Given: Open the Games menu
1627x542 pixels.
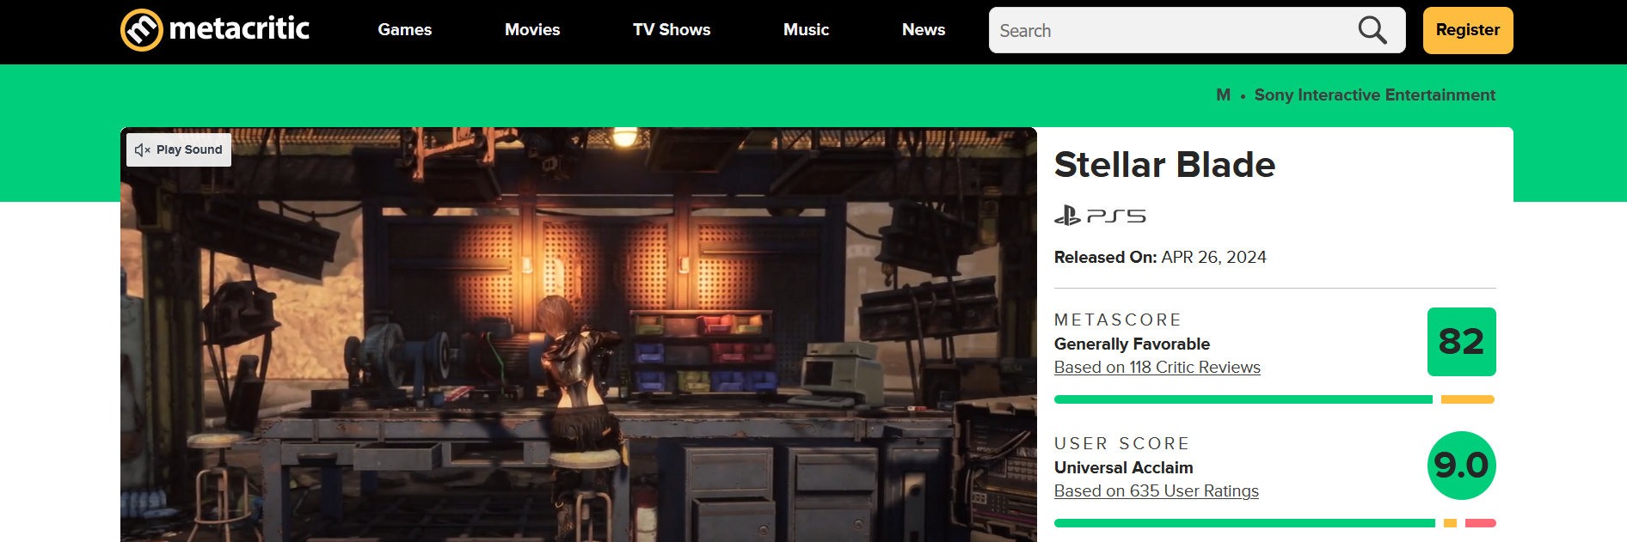Looking at the screenshot, I should click(404, 30).
